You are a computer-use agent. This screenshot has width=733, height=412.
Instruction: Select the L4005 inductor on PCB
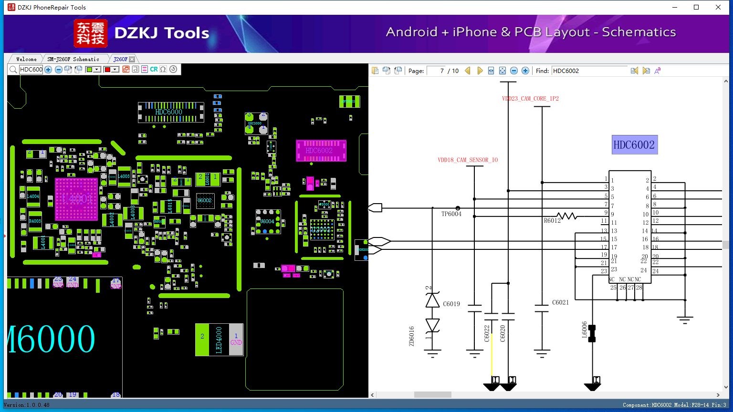click(x=124, y=176)
